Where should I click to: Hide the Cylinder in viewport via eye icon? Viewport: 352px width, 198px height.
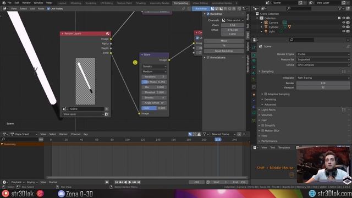(343, 27)
